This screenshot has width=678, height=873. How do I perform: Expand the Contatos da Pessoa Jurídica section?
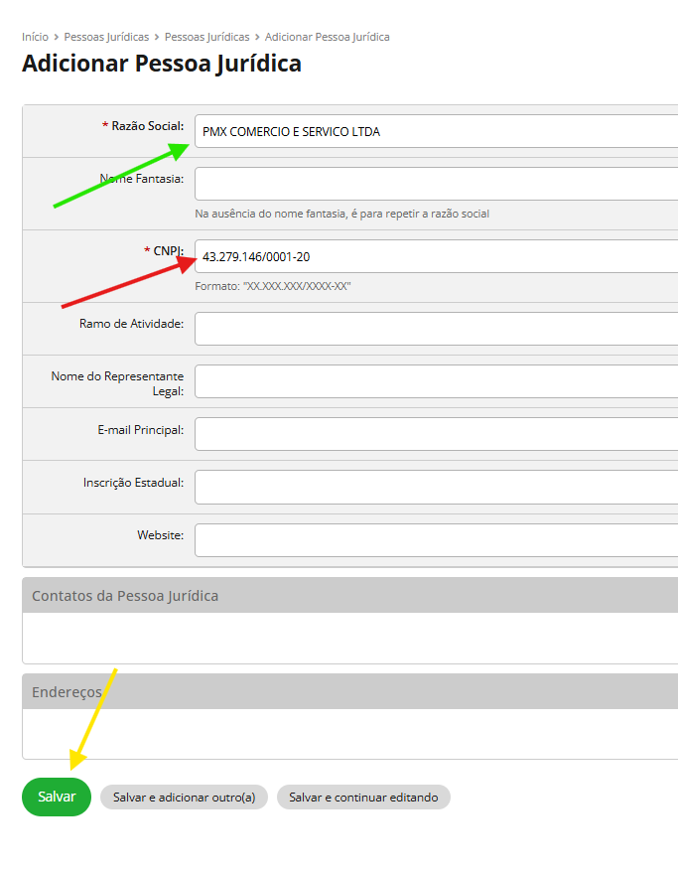(x=125, y=596)
